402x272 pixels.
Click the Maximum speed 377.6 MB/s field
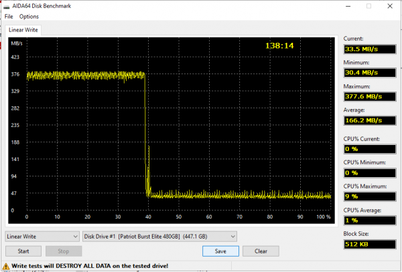(369, 96)
